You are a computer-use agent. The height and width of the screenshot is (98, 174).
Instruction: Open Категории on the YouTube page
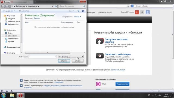pos(91,13)
